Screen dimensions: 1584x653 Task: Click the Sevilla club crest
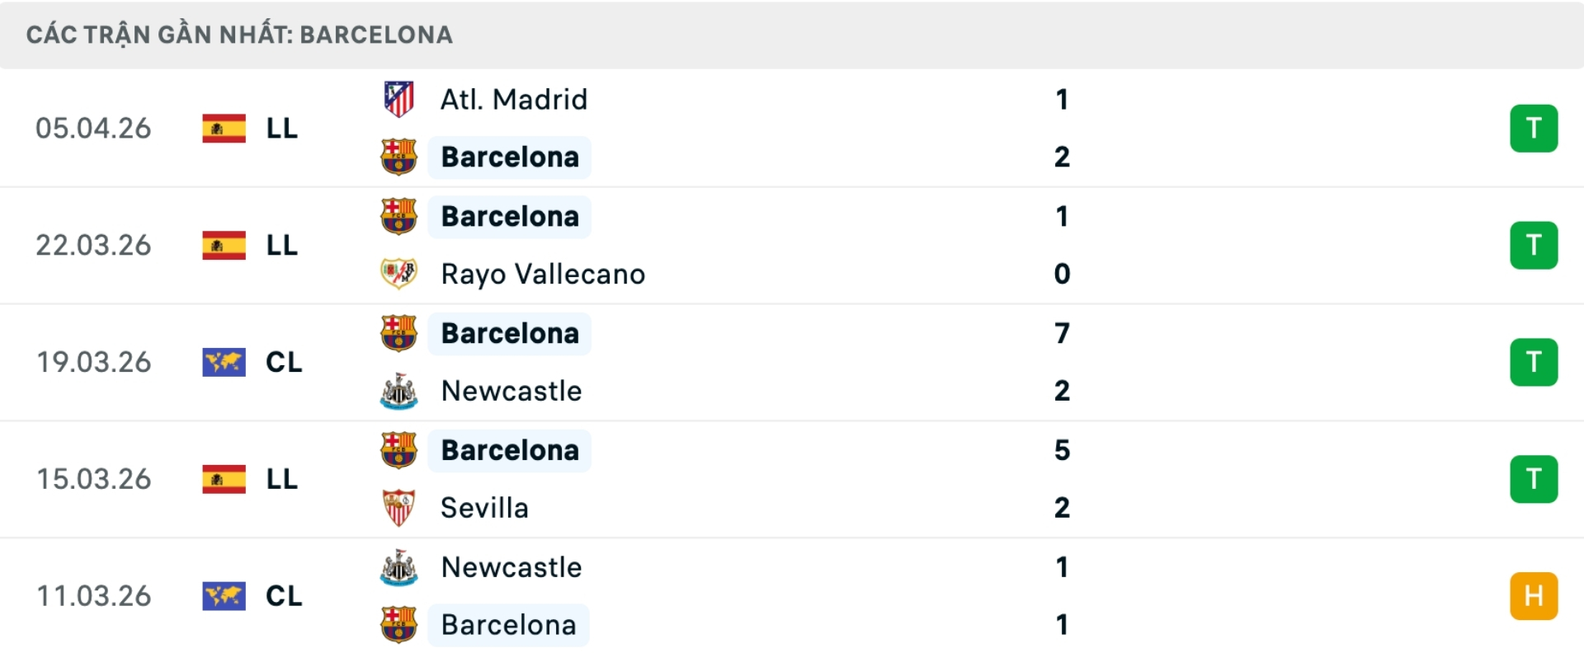[x=398, y=508]
